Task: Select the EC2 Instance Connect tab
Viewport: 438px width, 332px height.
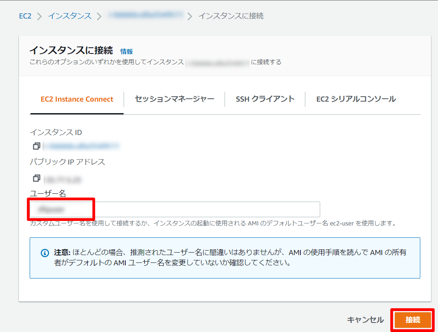Action: (77, 99)
